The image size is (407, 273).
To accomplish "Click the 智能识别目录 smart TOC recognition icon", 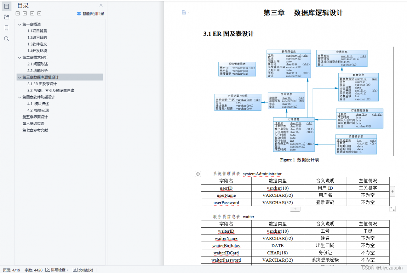I will [78, 13].
